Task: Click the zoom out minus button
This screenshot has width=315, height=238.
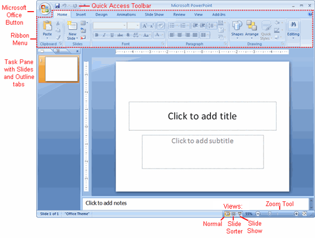Action: click(258, 214)
